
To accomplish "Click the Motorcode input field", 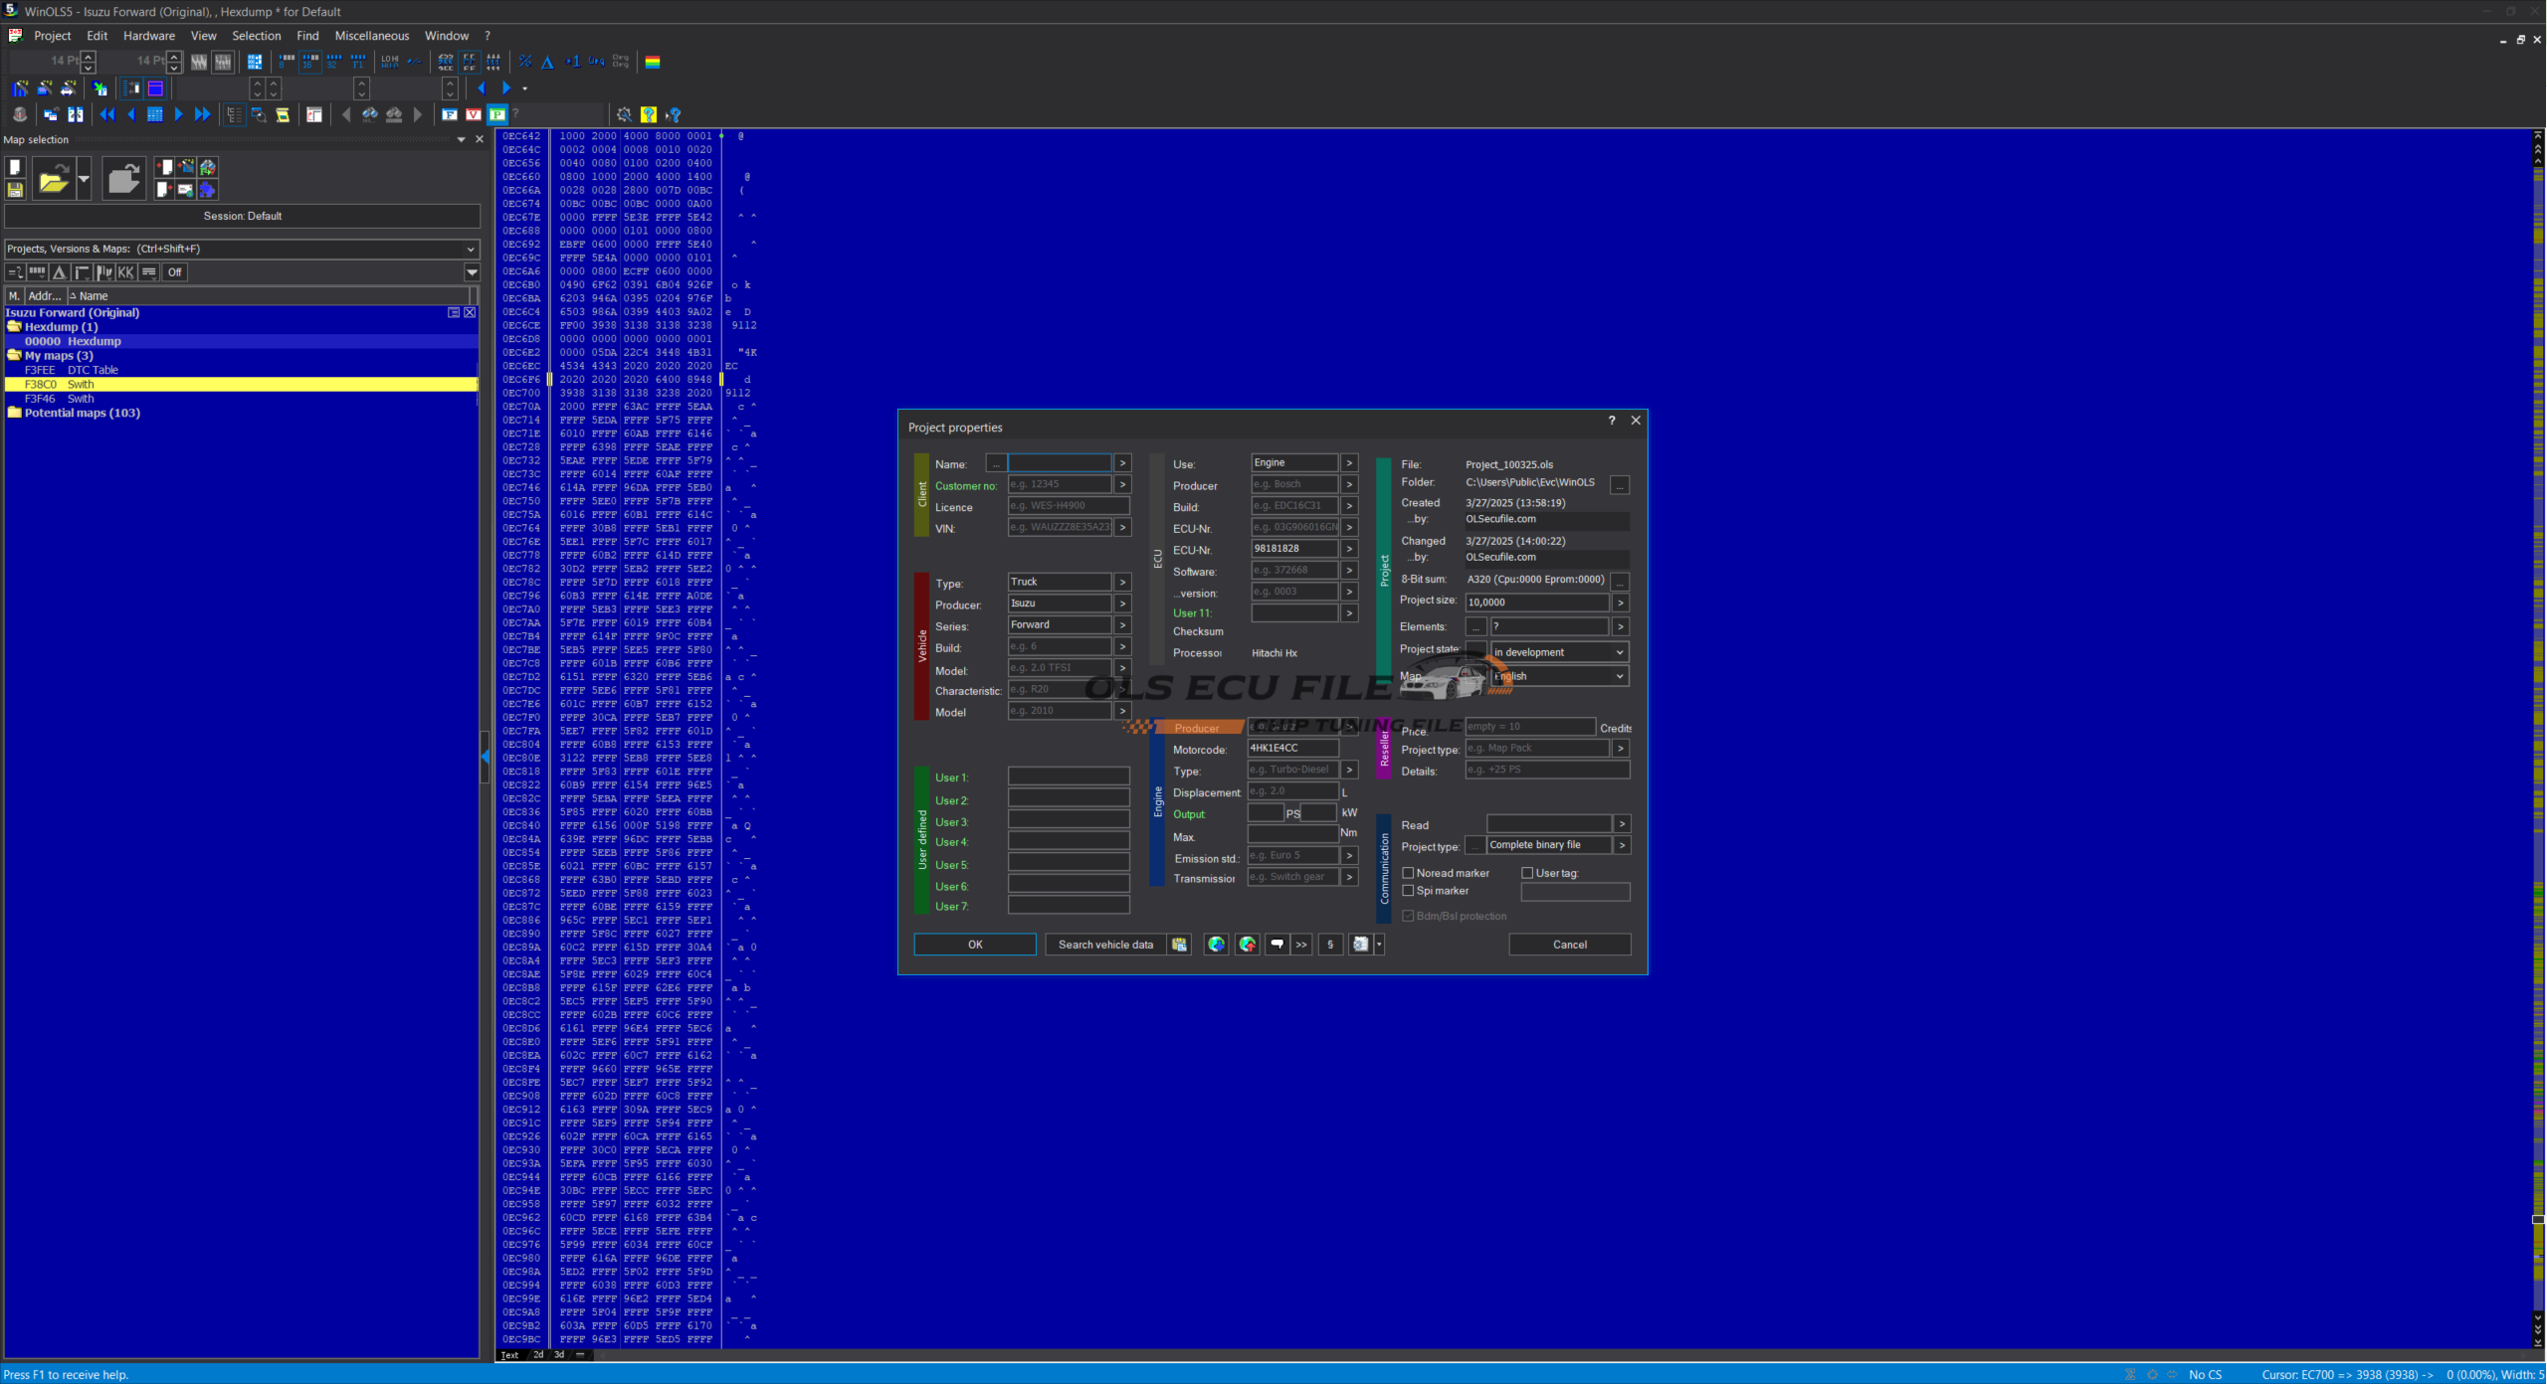I will (x=1291, y=748).
